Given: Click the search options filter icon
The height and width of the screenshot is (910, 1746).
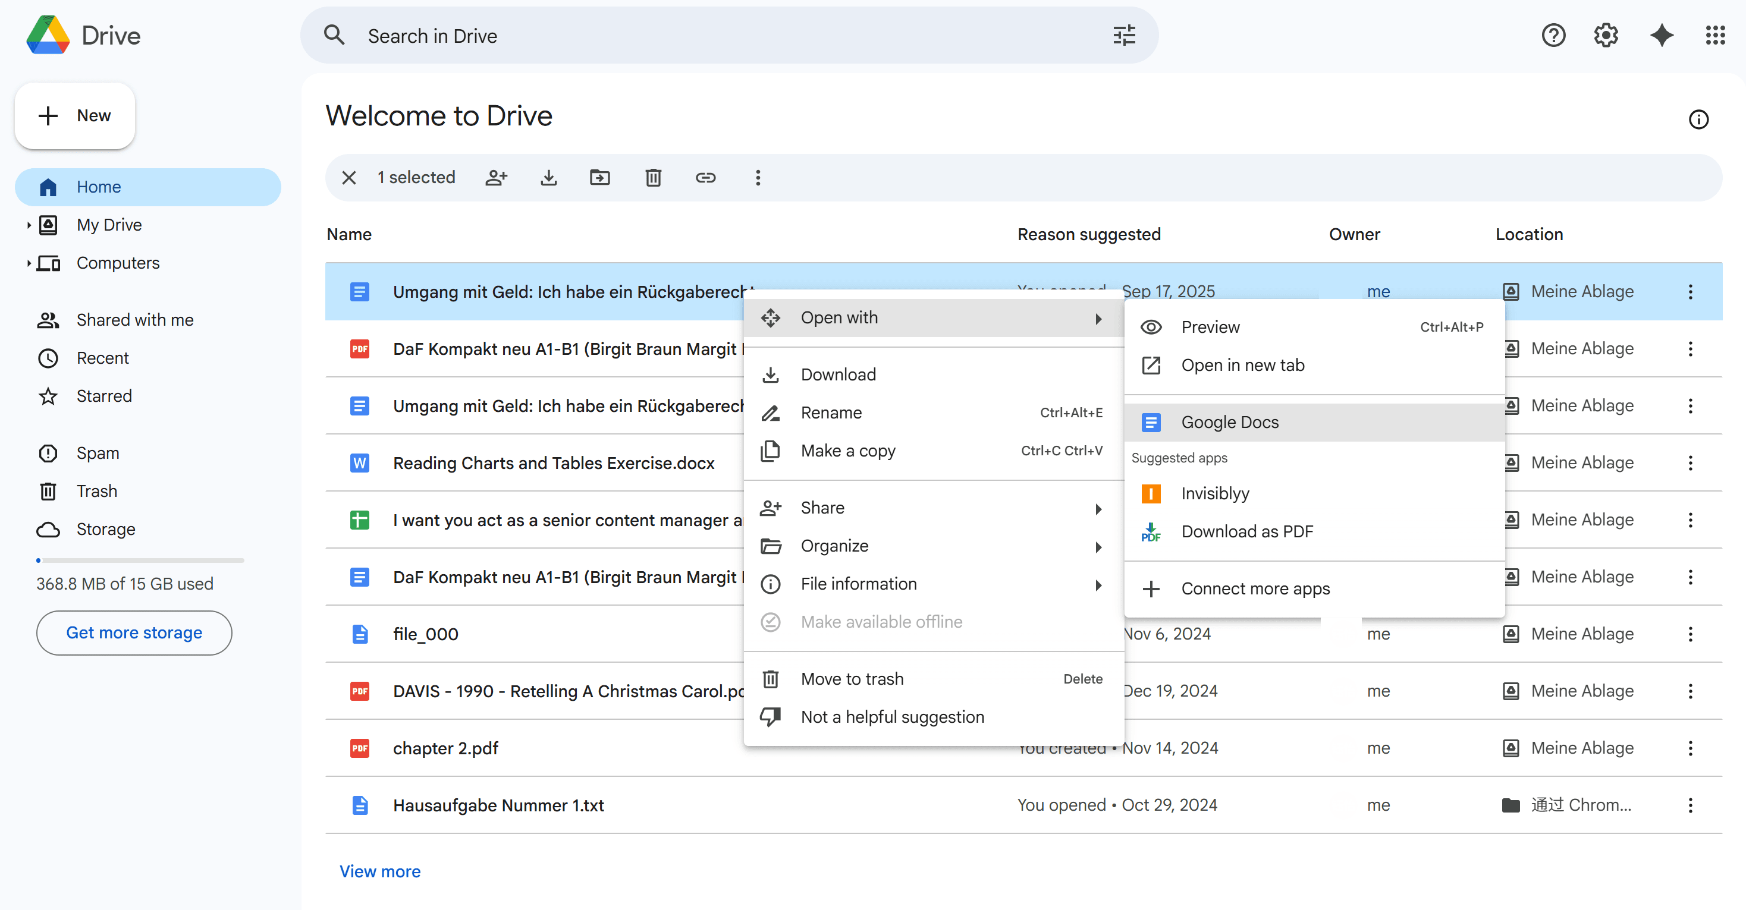Looking at the screenshot, I should tap(1124, 35).
